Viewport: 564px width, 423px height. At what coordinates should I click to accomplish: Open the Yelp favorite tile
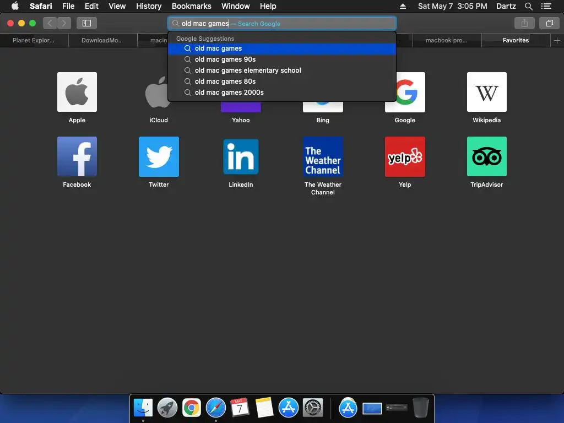pyautogui.click(x=405, y=156)
